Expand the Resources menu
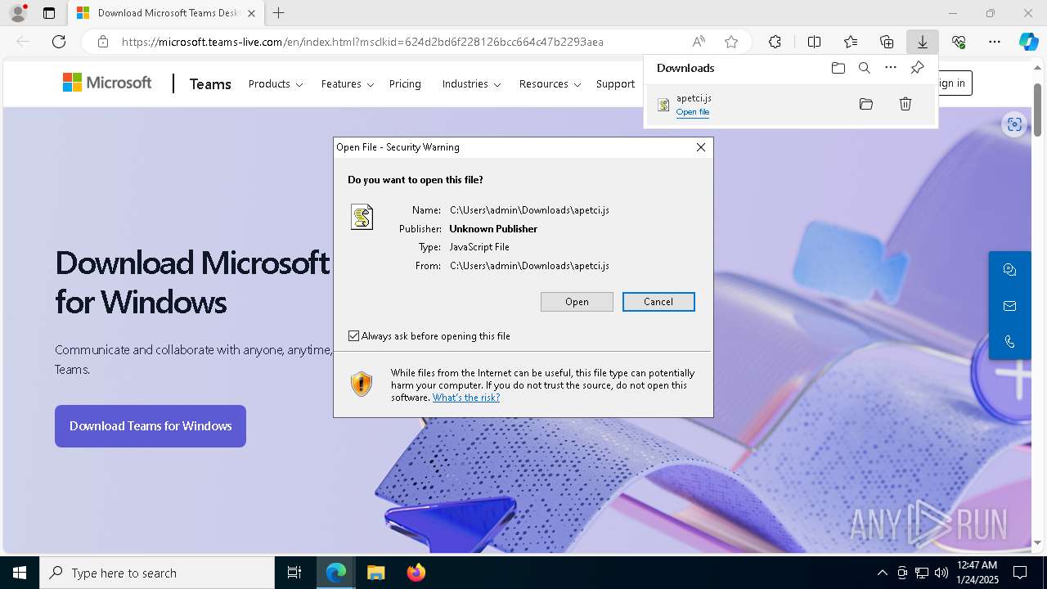This screenshot has height=589, width=1047. pos(550,83)
